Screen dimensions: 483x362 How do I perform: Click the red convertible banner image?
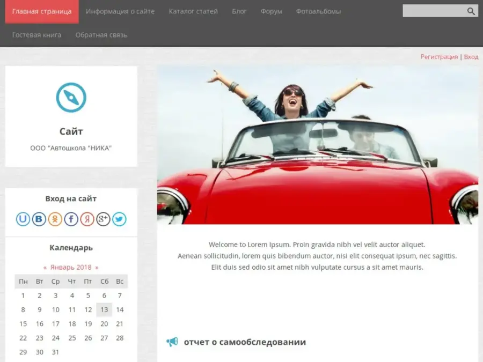click(317, 145)
